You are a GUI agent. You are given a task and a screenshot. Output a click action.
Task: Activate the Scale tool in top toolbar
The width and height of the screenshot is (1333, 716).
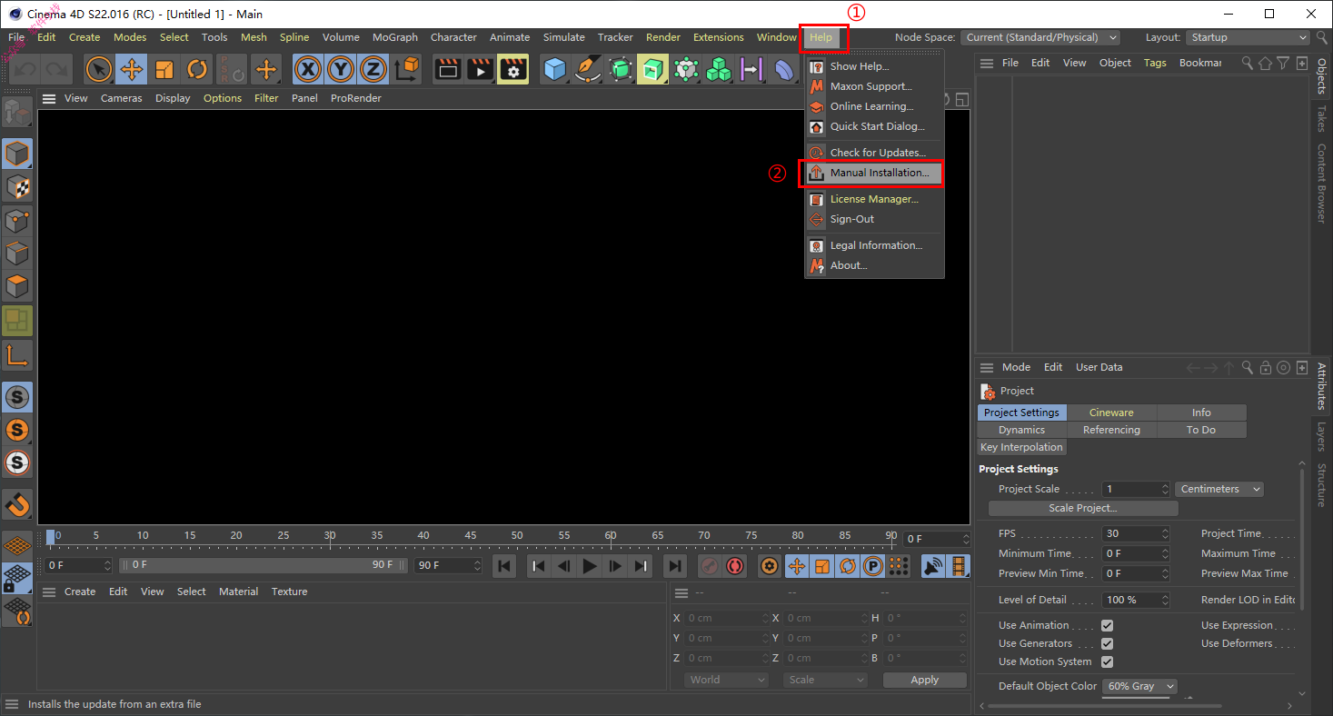tap(164, 69)
